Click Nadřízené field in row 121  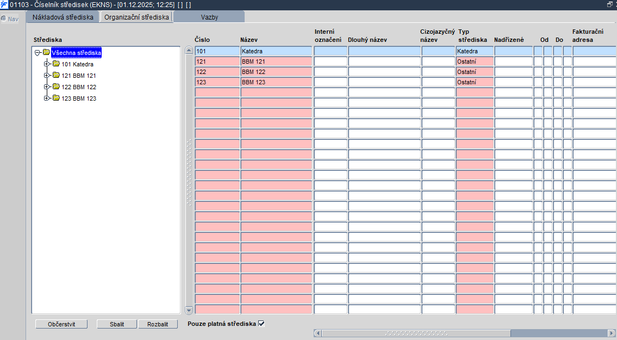pyautogui.click(x=514, y=61)
